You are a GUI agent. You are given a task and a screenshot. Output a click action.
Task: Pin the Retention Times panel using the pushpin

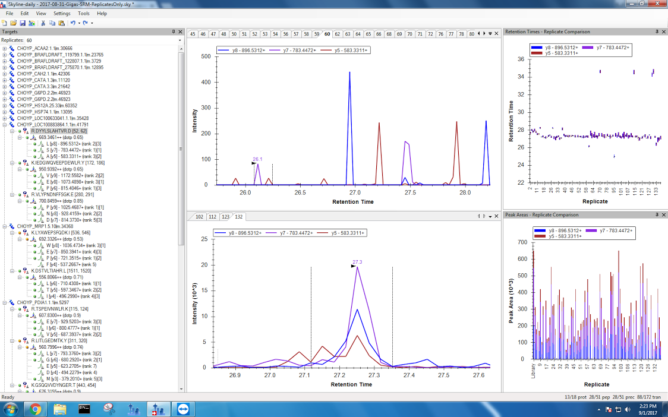click(657, 31)
